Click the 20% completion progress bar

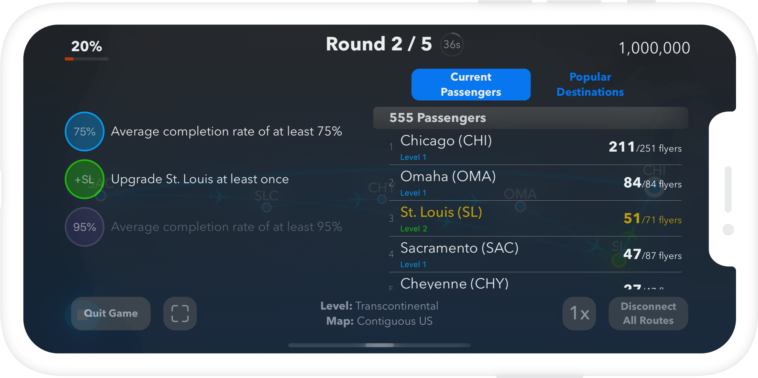coord(87,59)
